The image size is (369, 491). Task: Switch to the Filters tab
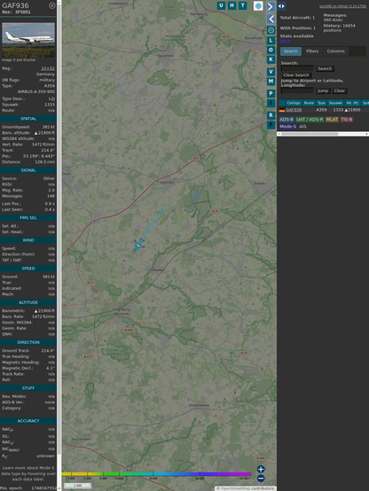click(x=312, y=51)
